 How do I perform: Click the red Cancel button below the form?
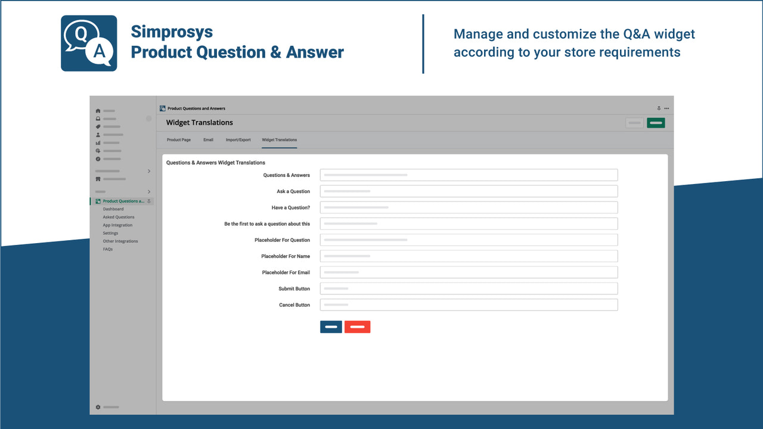[358, 327]
